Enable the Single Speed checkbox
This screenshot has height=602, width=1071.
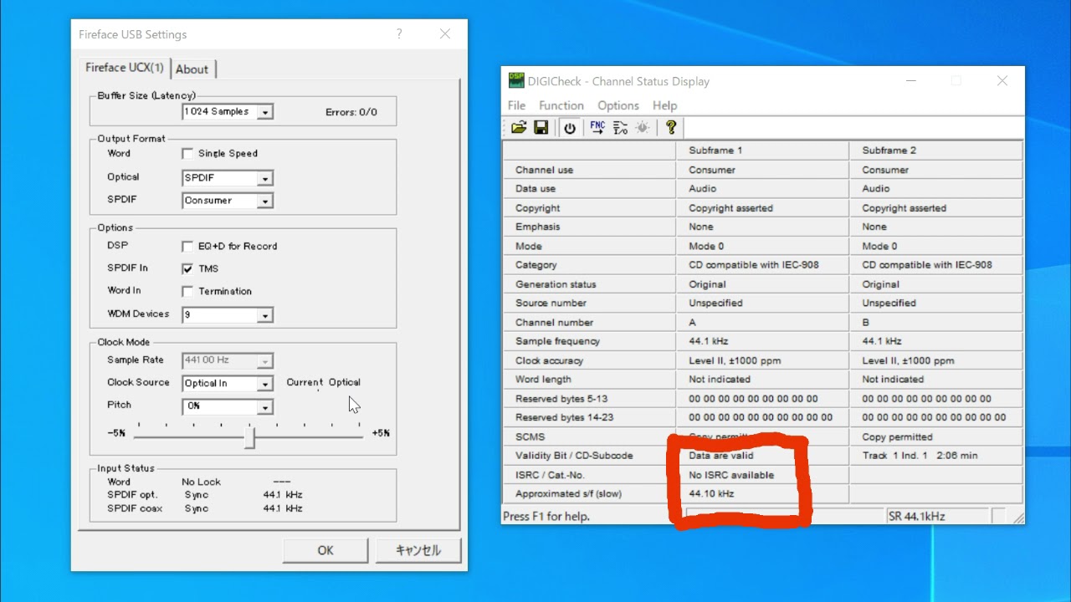[187, 154]
